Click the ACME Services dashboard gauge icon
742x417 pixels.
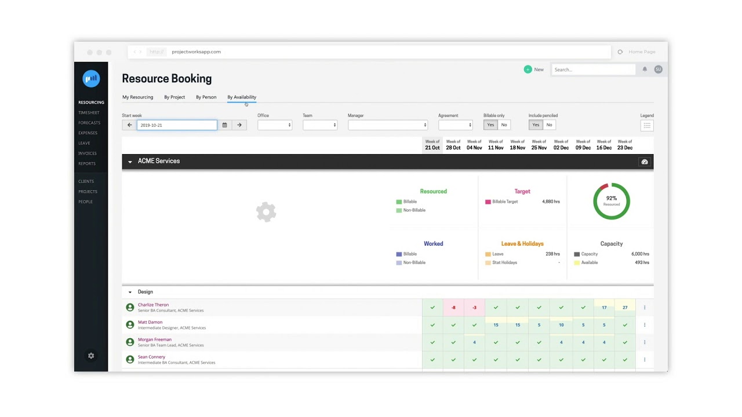[644, 162]
